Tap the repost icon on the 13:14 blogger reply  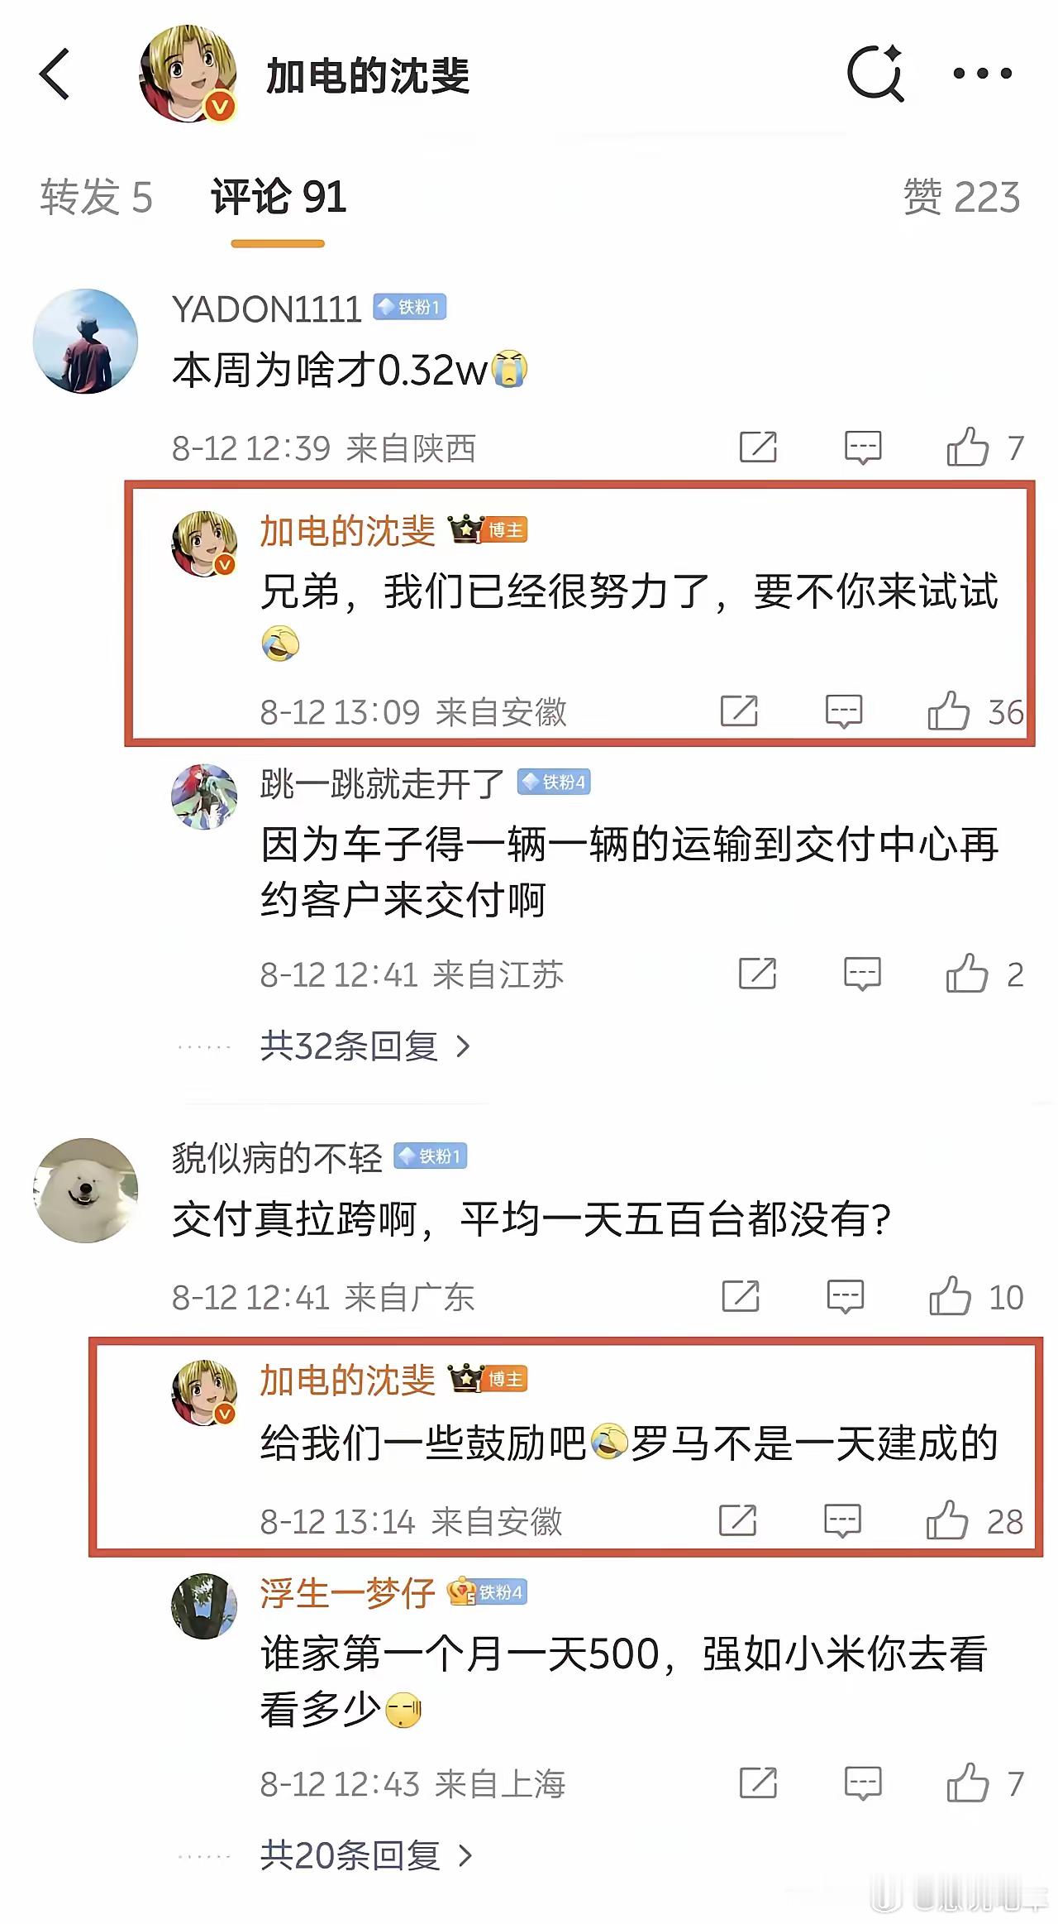(737, 1520)
